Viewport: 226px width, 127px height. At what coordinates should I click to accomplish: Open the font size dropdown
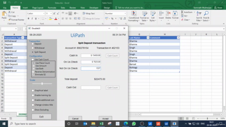51,13
